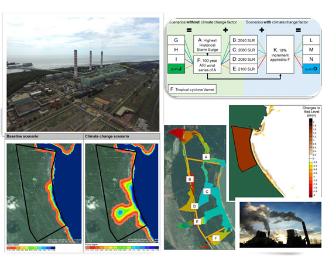Select the 'D: 2080 SLR' box
The width and height of the screenshot is (322, 263).
click(244, 59)
